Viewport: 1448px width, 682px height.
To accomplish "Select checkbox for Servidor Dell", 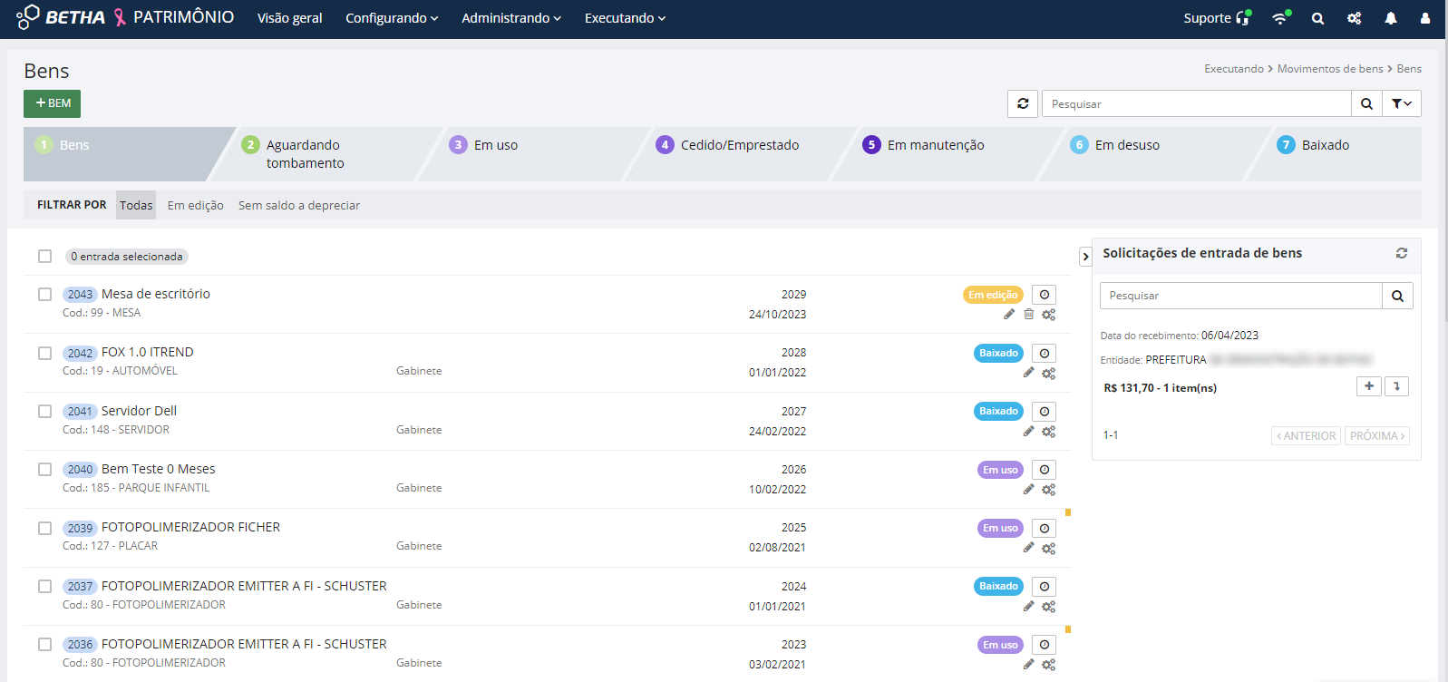I will [44, 412].
